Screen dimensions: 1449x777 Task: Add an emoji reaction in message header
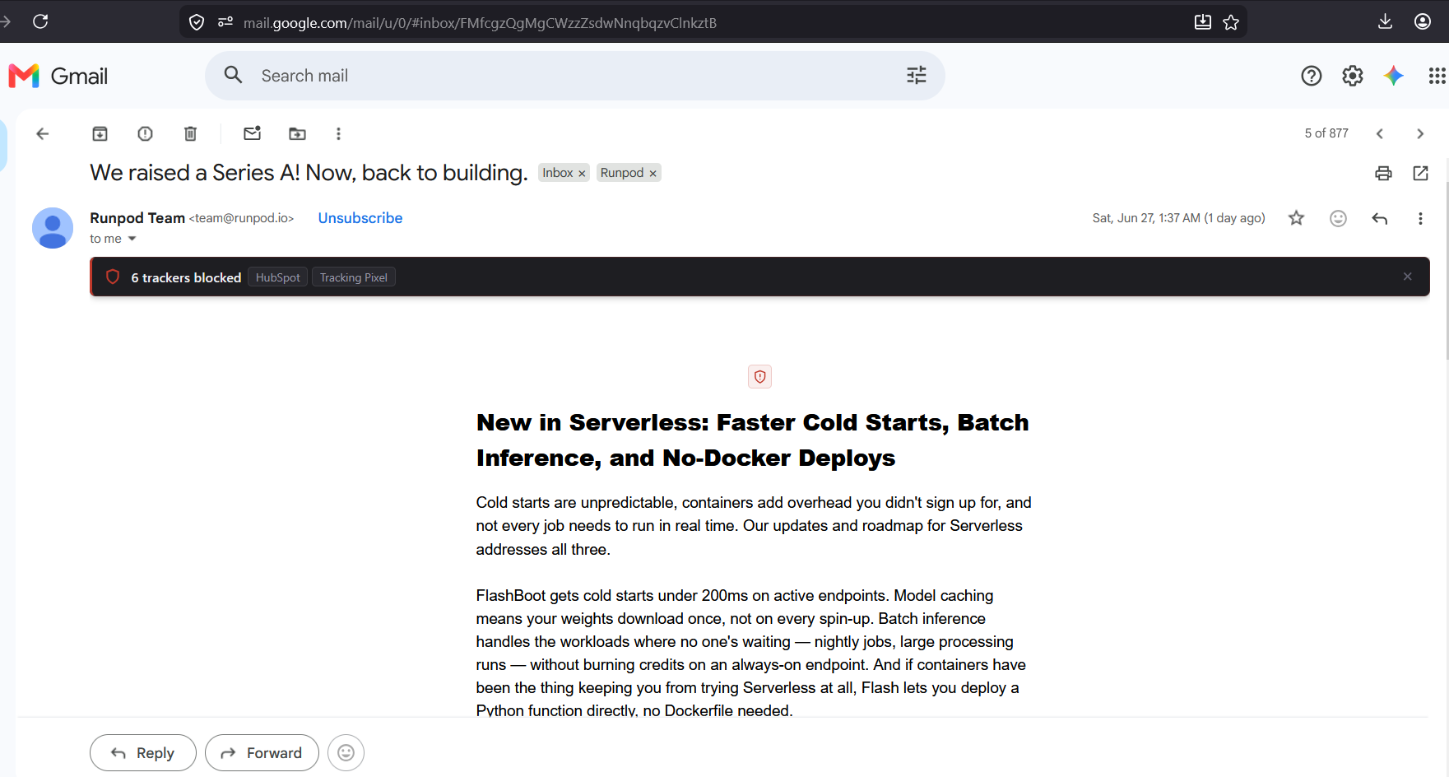click(1339, 218)
